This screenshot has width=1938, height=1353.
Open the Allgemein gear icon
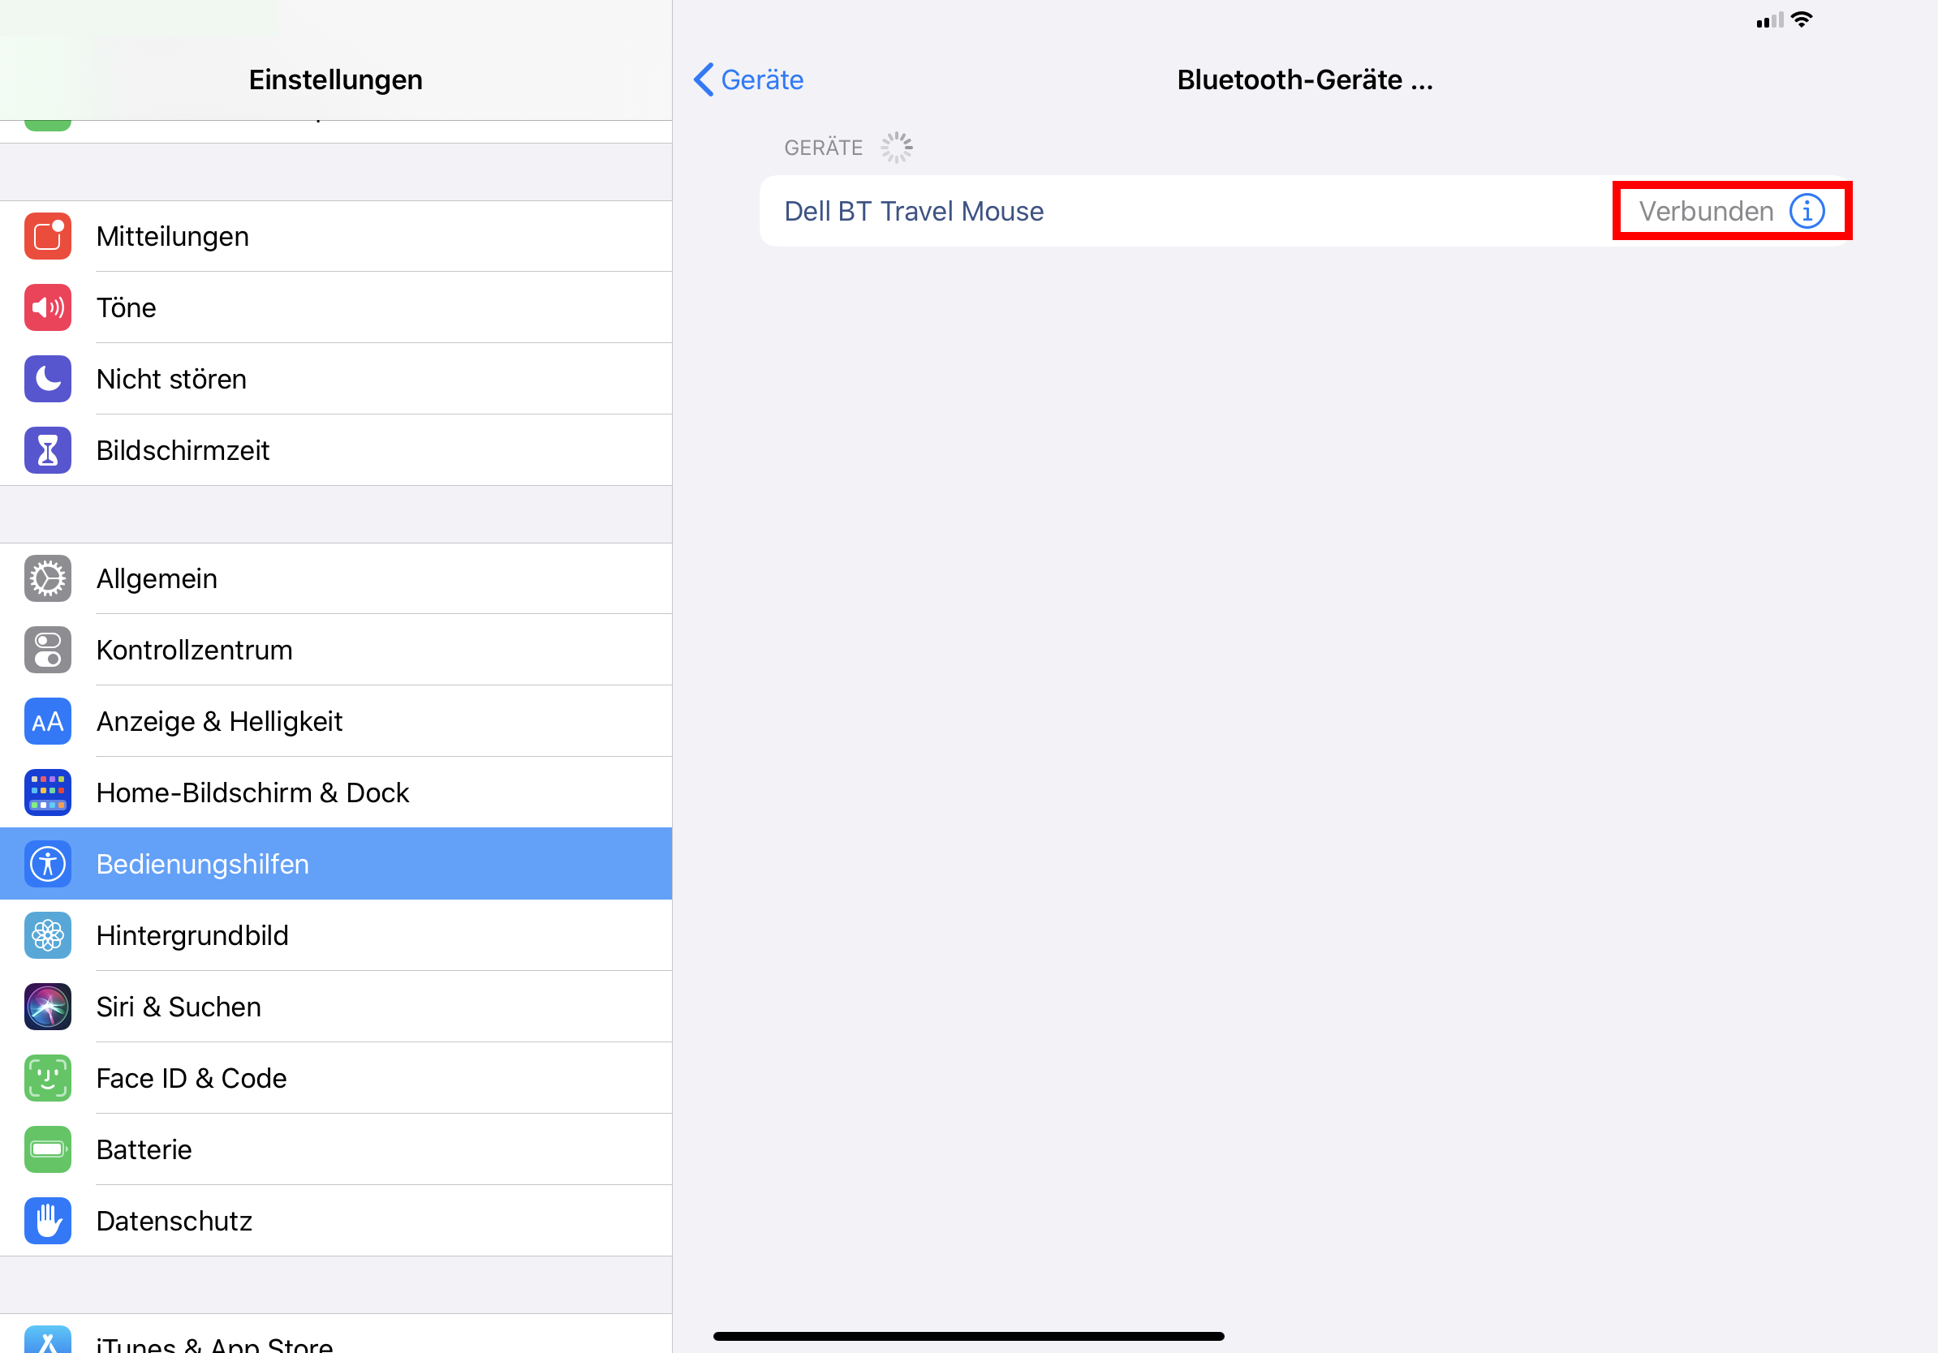[48, 578]
